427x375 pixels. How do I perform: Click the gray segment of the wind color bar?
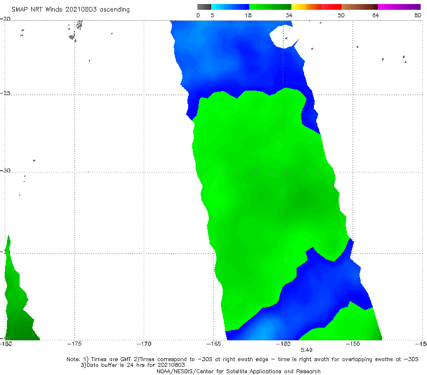click(204, 7)
